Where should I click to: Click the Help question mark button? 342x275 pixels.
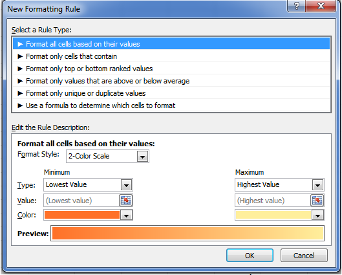tap(296, 6)
